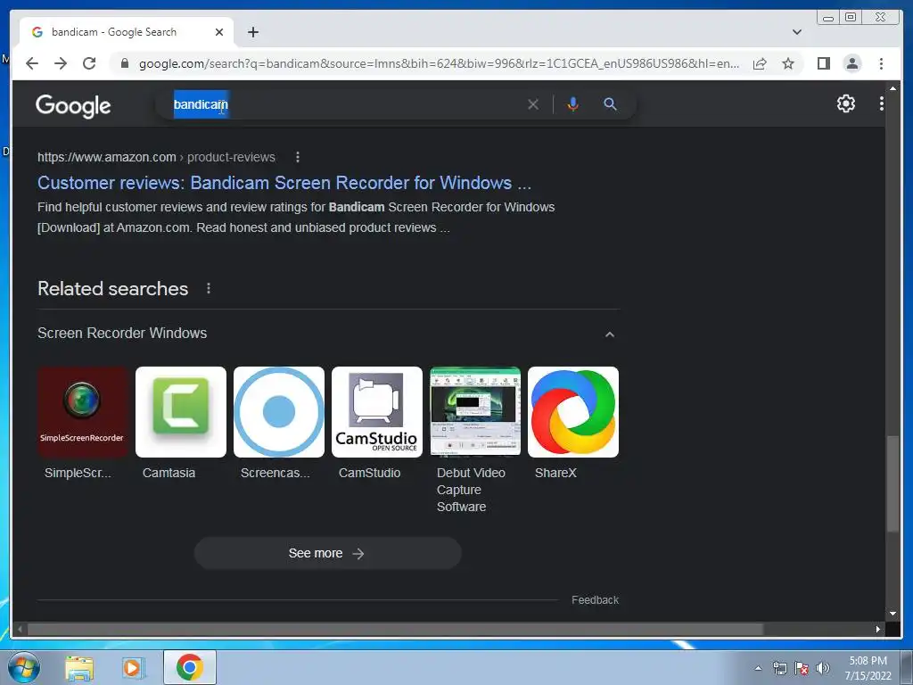The height and width of the screenshot is (685, 913).
Task: Reload the current Google page
Action: pyautogui.click(x=89, y=63)
